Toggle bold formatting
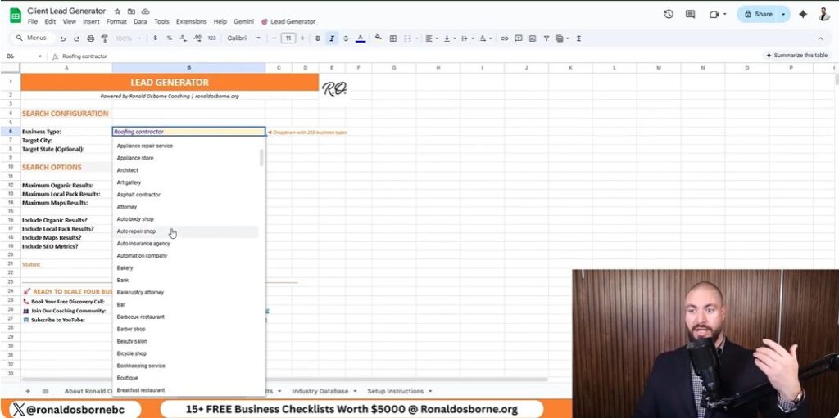The width and height of the screenshot is (839, 418). tap(318, 38)
